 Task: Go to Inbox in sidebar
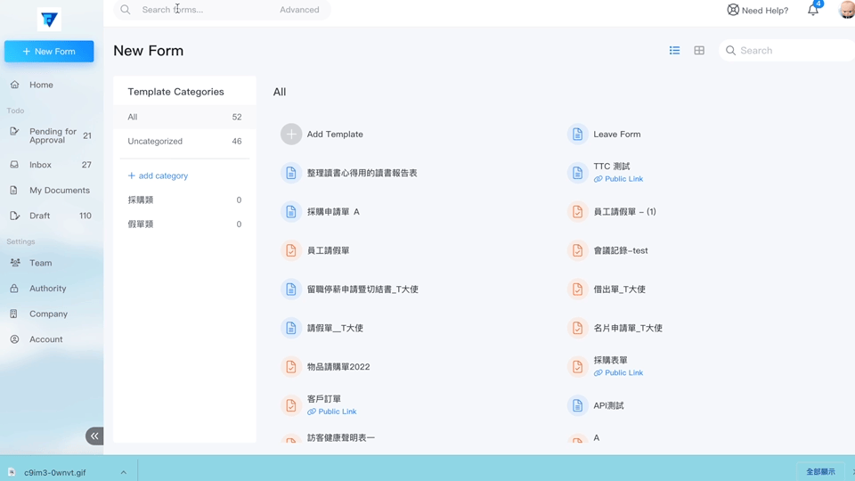[40, 165]
